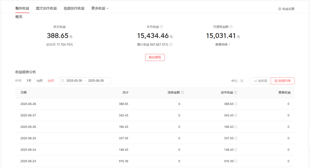Click total 916.39 in 2025-06-23 row

[123, 161]
